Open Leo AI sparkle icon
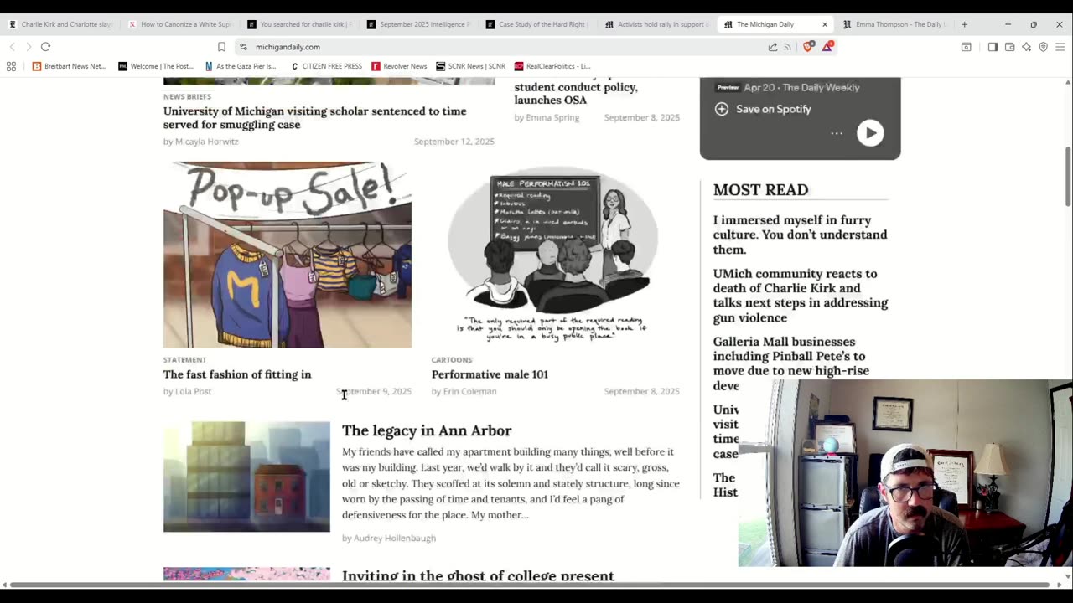 click(x=1026, y=47)
